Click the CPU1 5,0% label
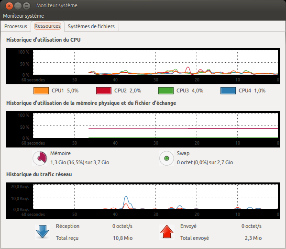The height and width of the screenshot is (249, 286). click(x=65, y=91)
